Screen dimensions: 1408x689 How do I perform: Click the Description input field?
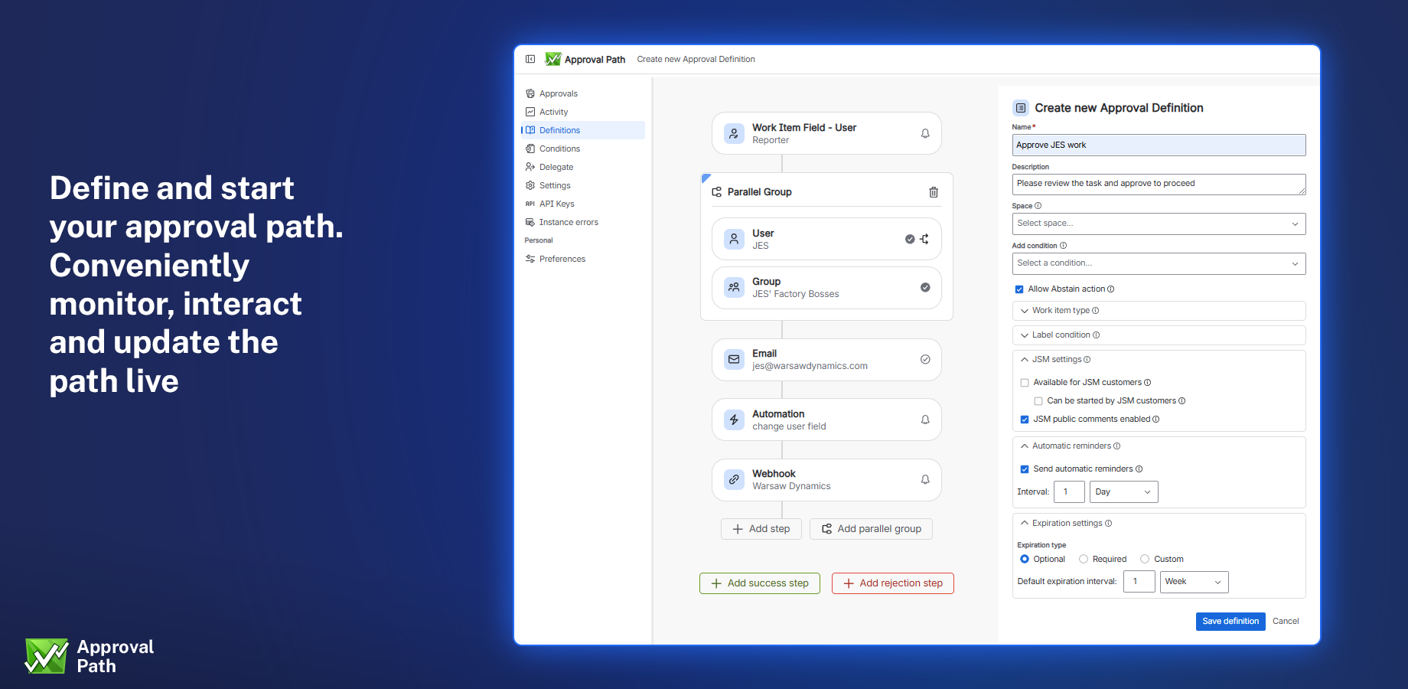point(1158,184)
